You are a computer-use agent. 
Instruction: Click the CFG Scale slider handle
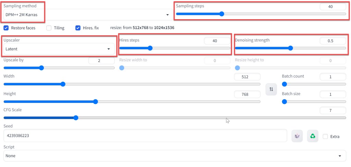coord(76,118)
